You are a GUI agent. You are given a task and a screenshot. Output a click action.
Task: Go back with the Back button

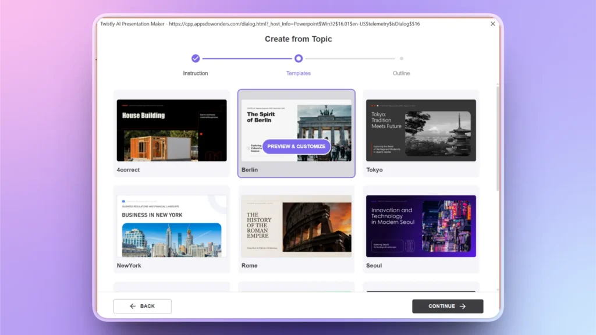click(x=142, y=306)
